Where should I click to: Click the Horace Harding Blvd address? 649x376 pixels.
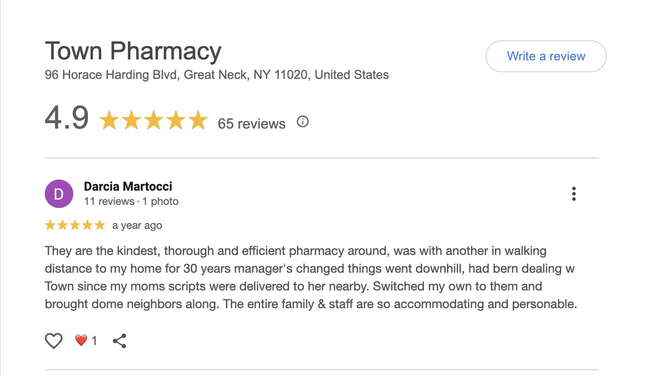[x=217, y=74]
